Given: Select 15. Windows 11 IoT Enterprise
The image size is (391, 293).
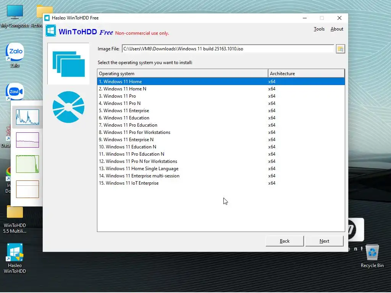Looking at the screenshot, I should click(221, 183).
